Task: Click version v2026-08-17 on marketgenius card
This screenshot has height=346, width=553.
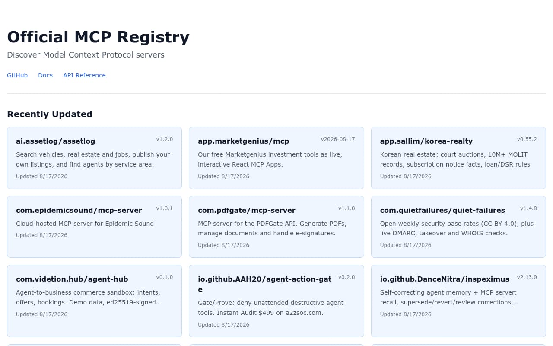Action: click(338, 139)
